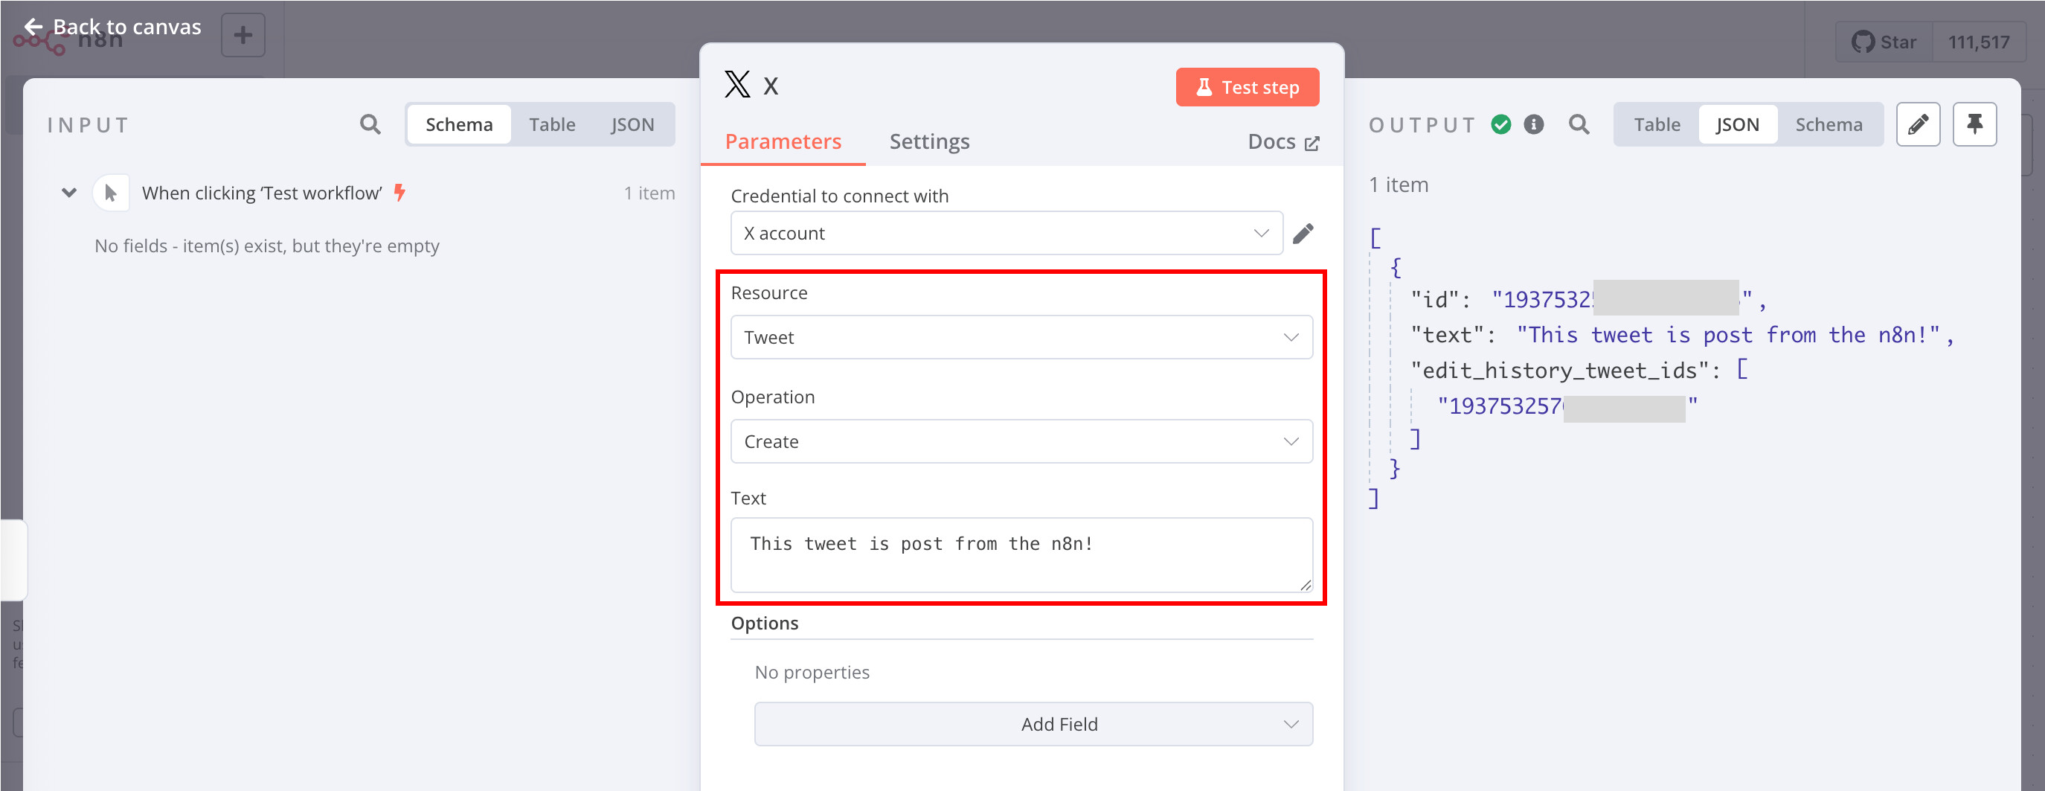The width and height of the screenshot is (2045, 791).
Task: Click the plus add button in header
Action: (x=243, y=35)
